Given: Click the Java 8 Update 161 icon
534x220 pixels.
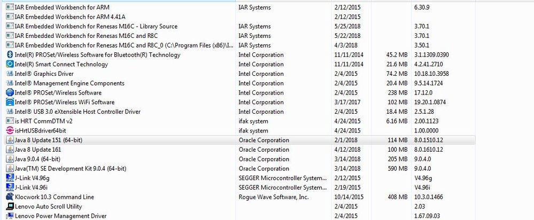Looking at the screenshot, I should click(x=10, y=150).
